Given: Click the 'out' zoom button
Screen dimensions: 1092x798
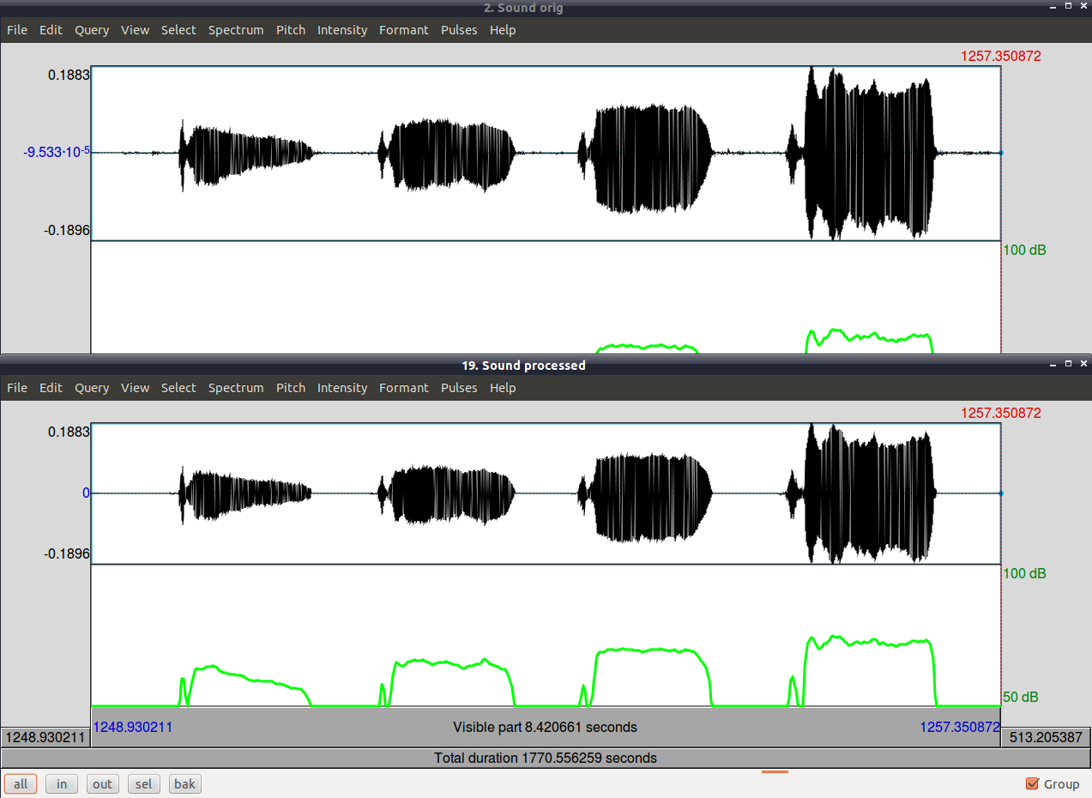Looking at the screenshot, I should click(103, 783).
